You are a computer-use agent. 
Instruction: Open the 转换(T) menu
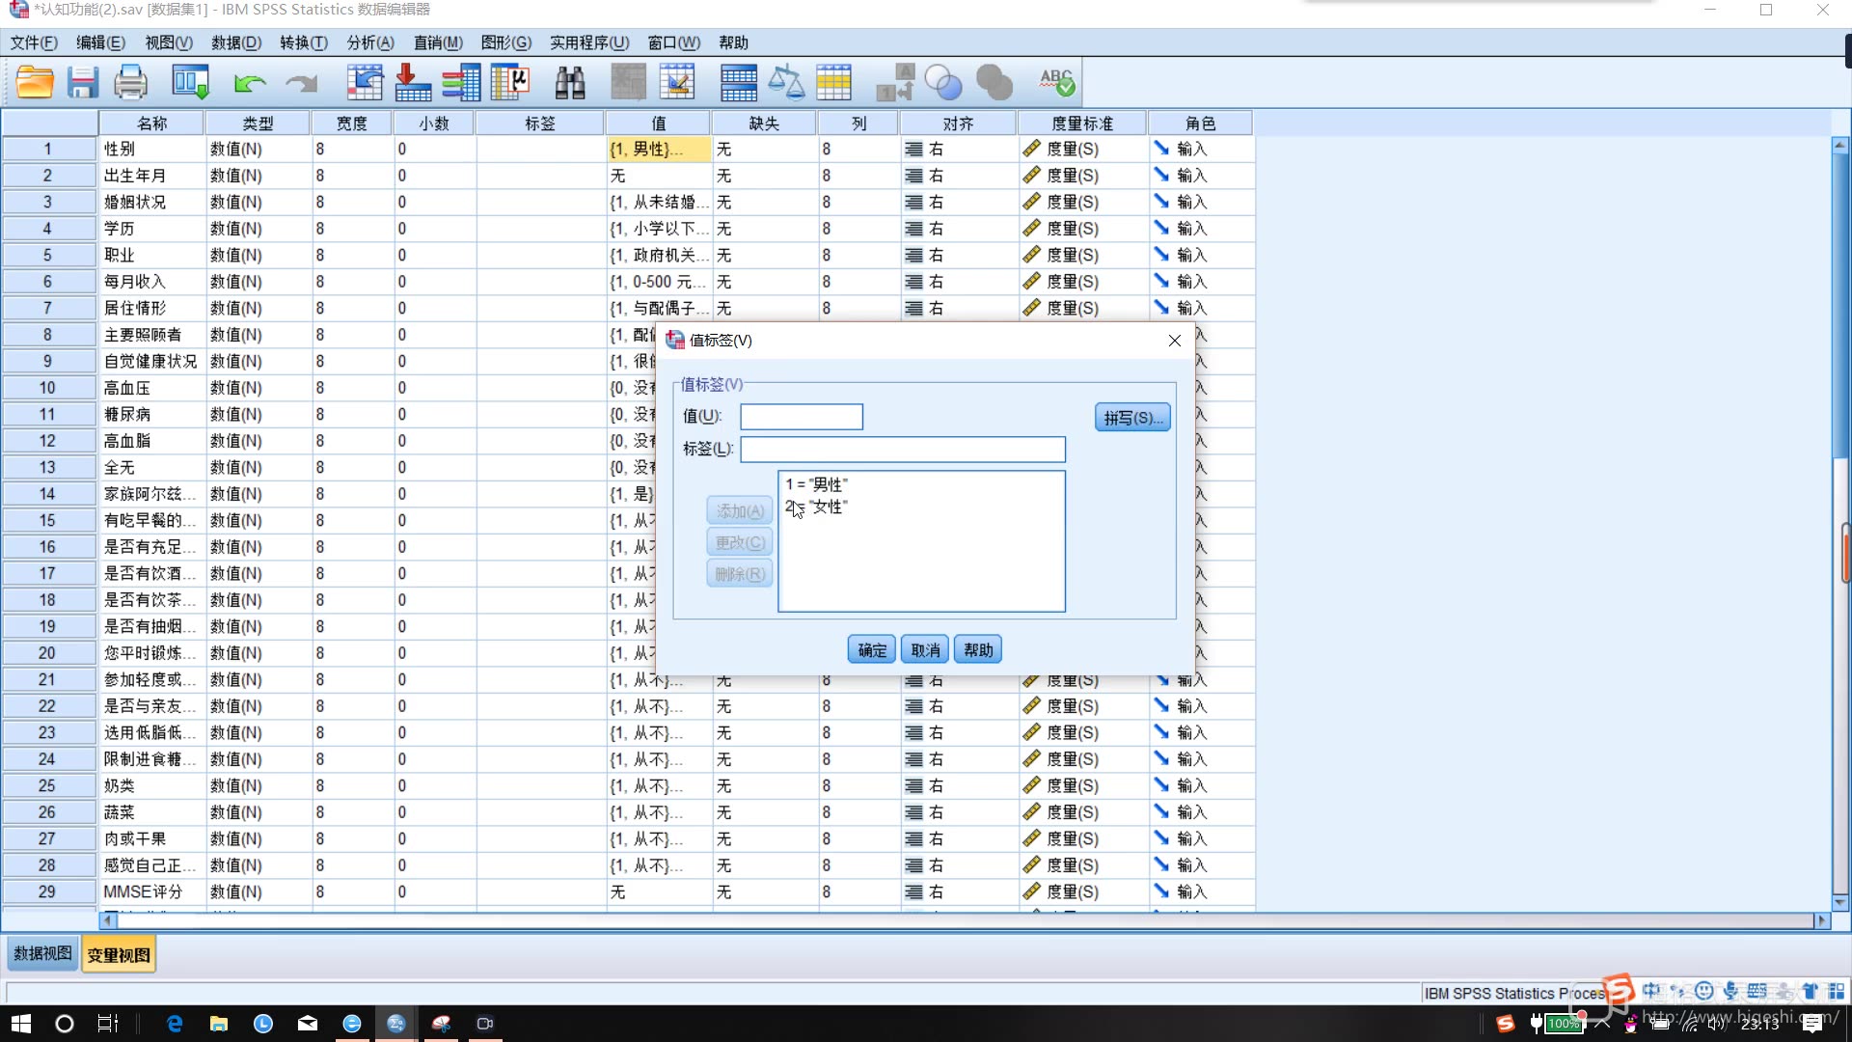303,42
